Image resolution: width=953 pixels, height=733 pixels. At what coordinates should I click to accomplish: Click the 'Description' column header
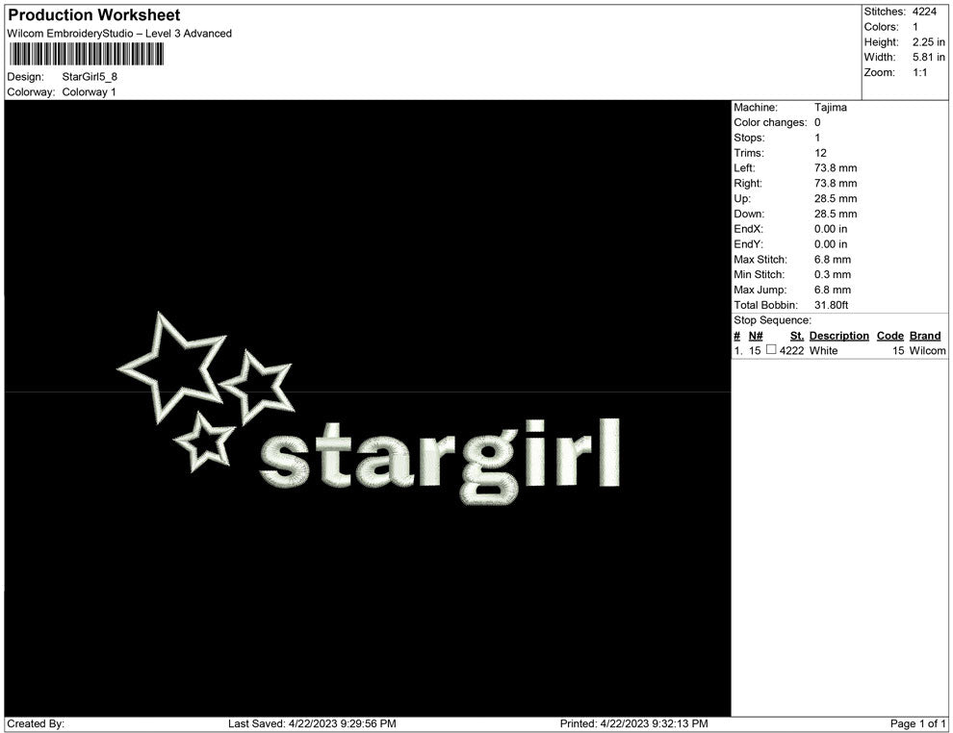tap(839, 336)
